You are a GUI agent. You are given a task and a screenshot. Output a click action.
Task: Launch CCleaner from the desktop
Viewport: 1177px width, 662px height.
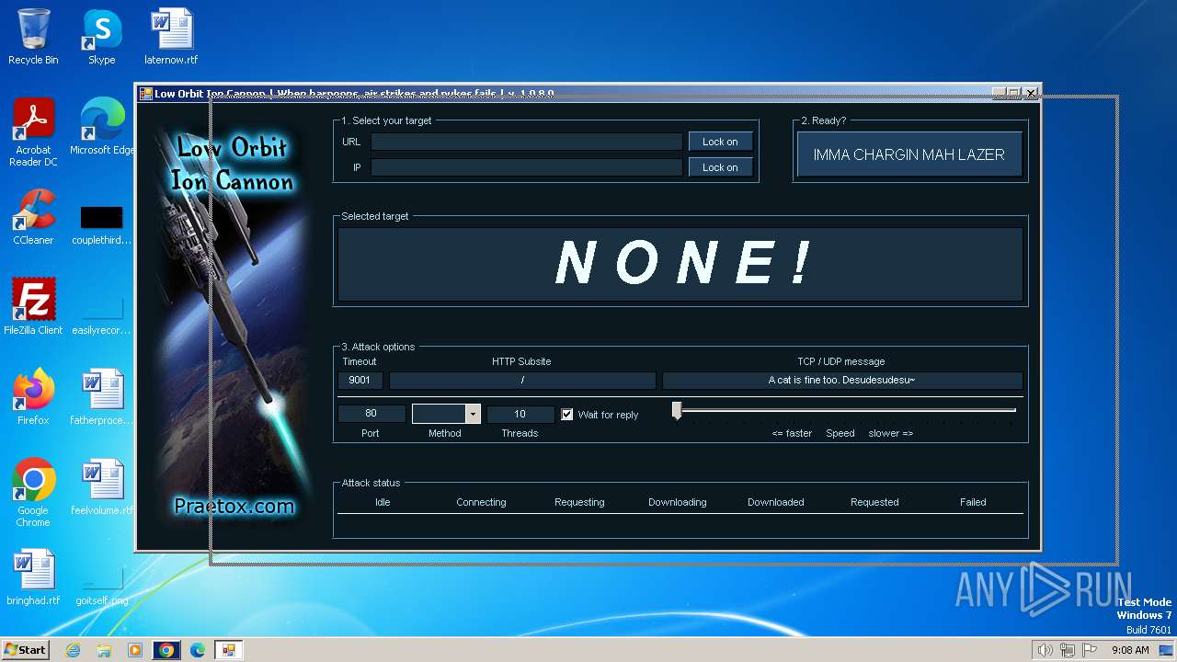tap(33, 216)
